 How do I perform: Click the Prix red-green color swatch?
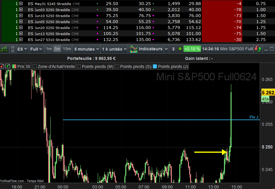coord(14,66)
